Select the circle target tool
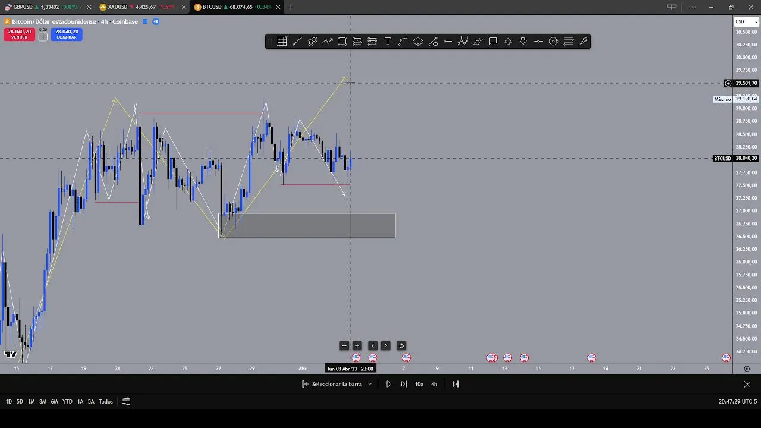 point(554,41)
